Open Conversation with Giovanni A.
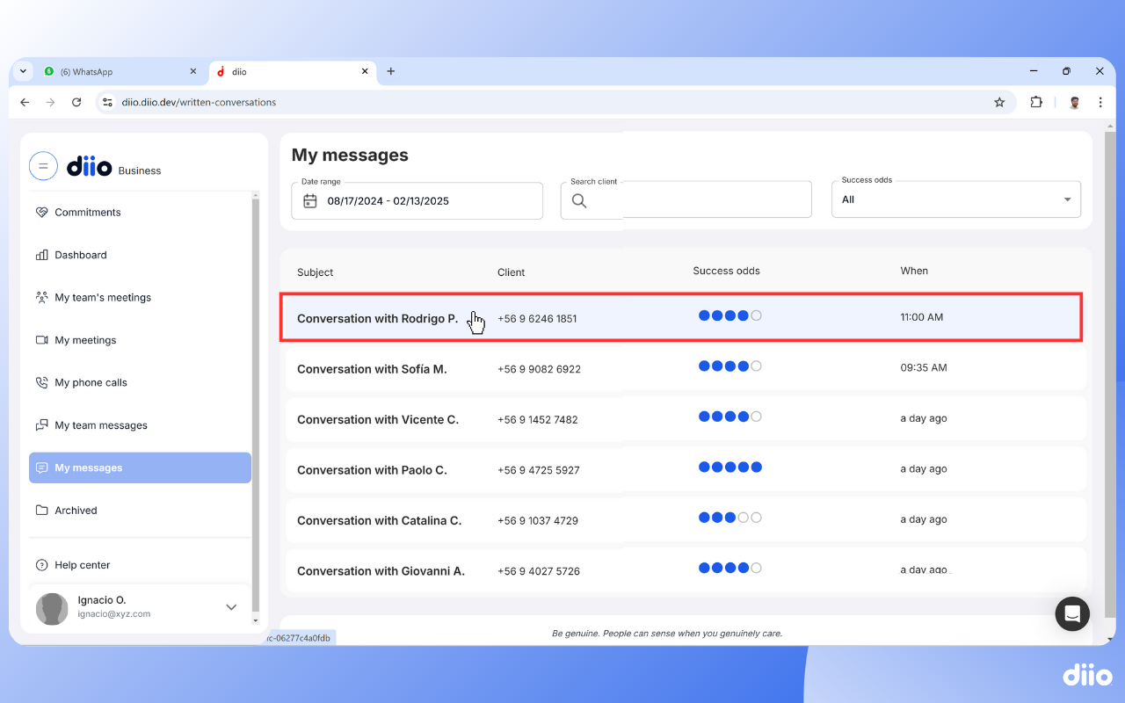 coord(686,570)
